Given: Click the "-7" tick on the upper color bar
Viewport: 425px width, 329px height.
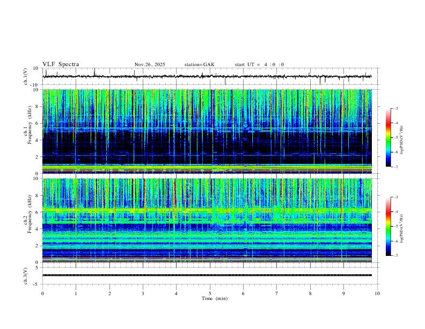Looking at the screenshot, I should point(396,167).
